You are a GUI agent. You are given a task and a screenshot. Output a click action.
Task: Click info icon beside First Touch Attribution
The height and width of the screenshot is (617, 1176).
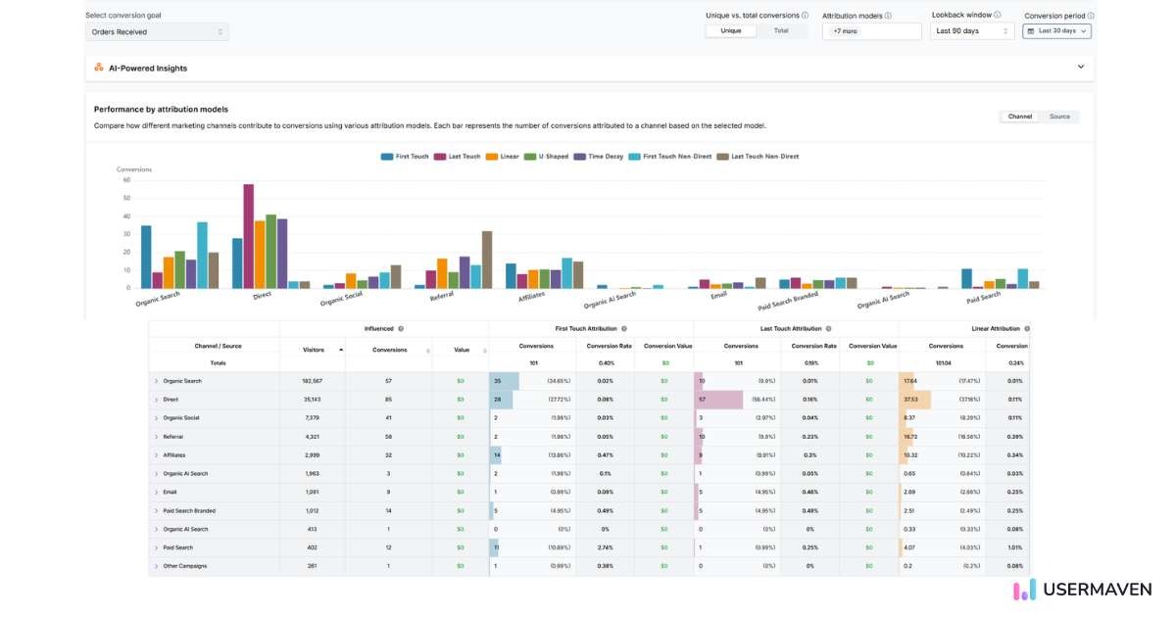tap(624, 329)
